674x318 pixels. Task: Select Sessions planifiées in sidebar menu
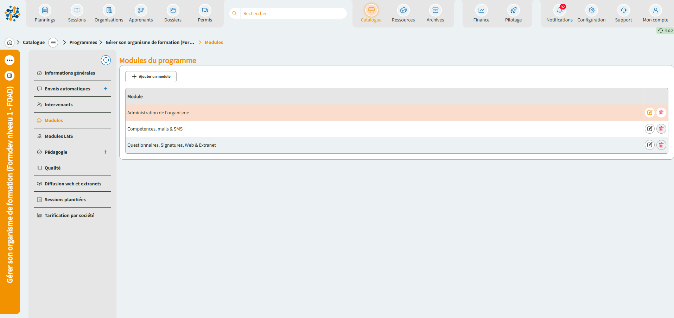point(65,200)
